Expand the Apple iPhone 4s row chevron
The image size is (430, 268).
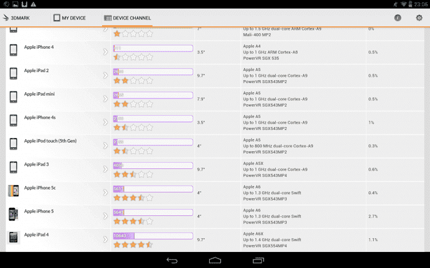tap(105, 122)
